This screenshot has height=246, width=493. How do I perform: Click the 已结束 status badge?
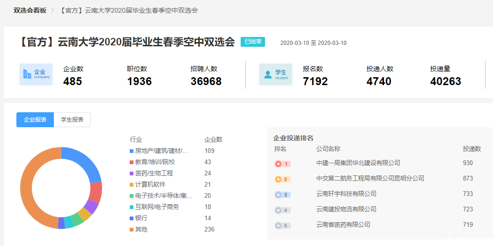coord(253,42)
